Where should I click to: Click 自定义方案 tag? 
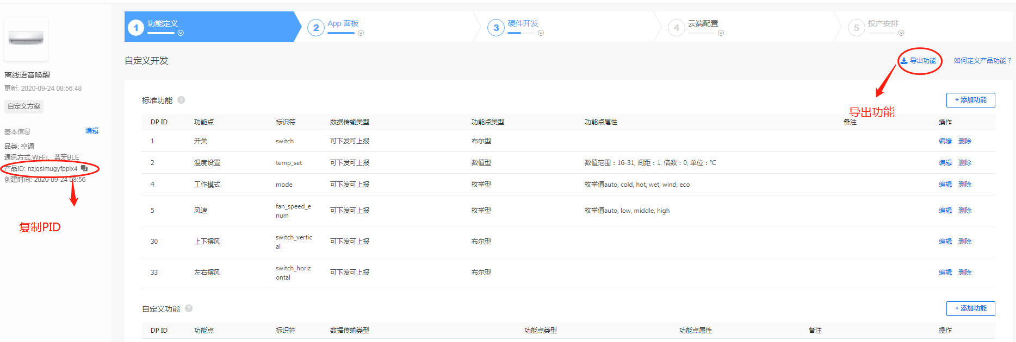point(24,106)
